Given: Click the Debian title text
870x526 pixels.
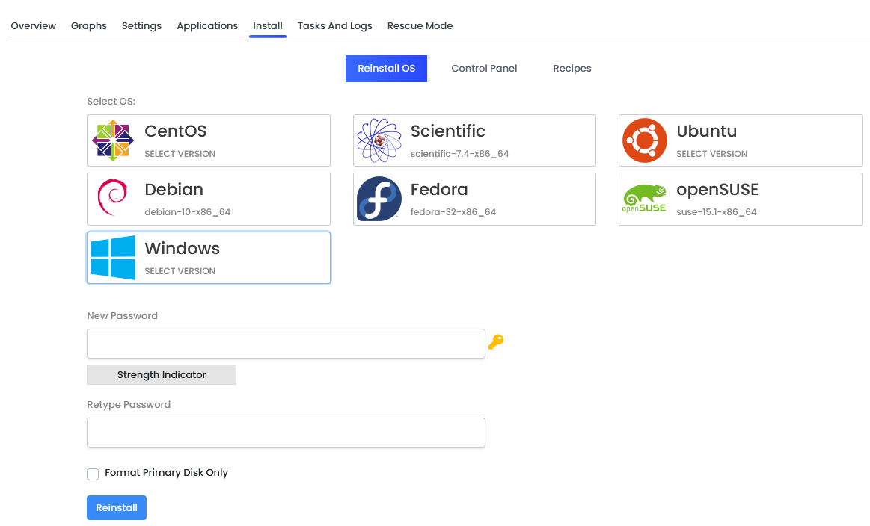Looking at the screenshot, I should click(x=174, y=190).
